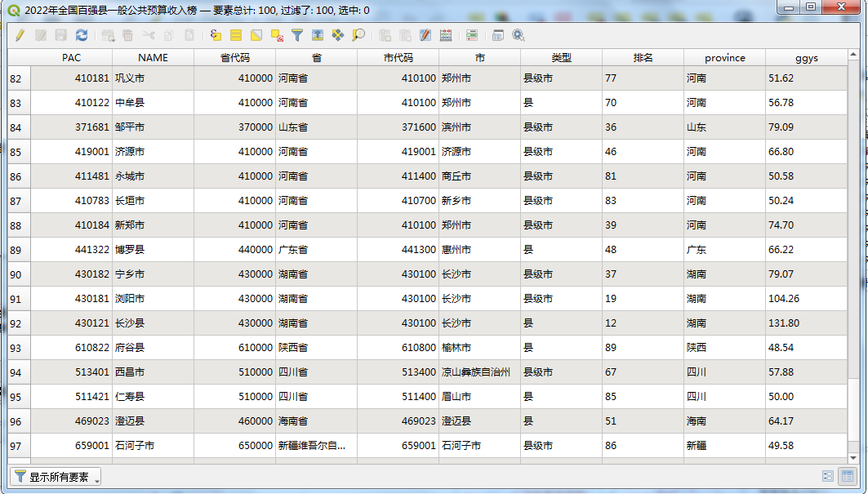Move selection to top icon

pos(317,35)
